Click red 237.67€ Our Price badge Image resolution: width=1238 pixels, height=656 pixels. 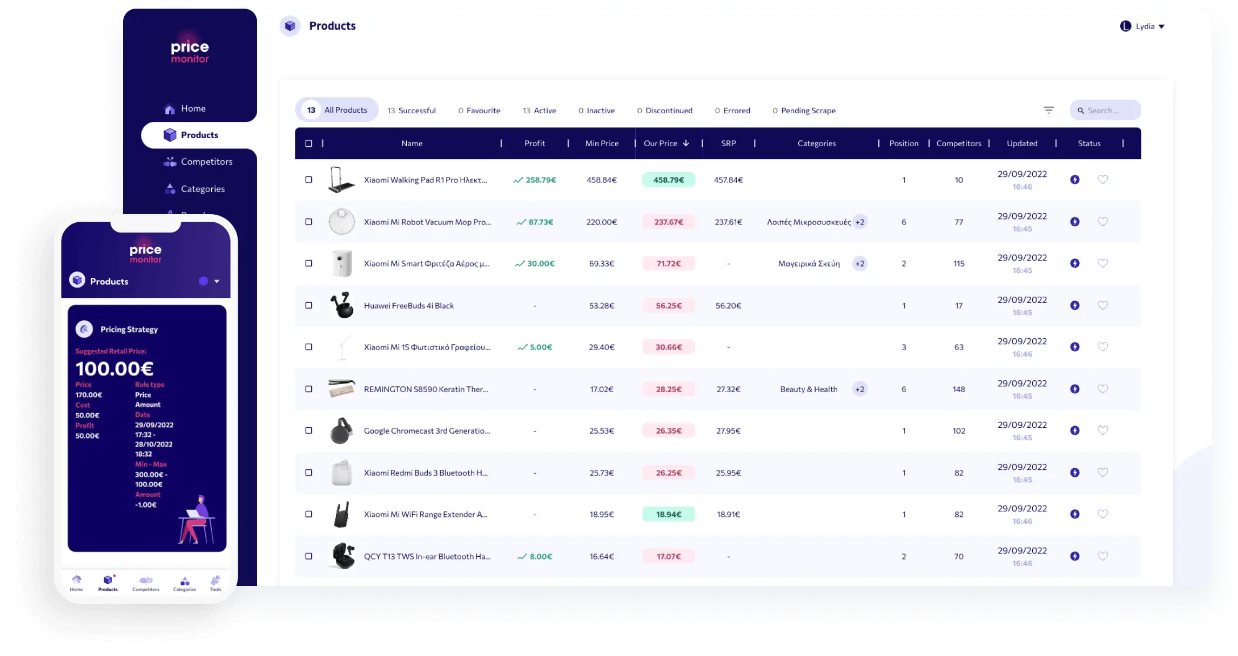[x=669, y=222]
